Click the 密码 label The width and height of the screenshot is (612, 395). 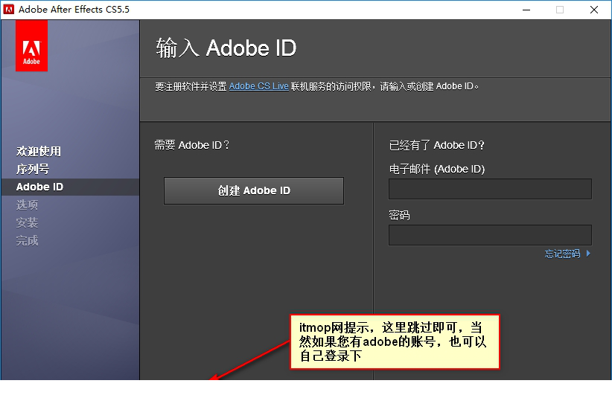coord(399,215)
